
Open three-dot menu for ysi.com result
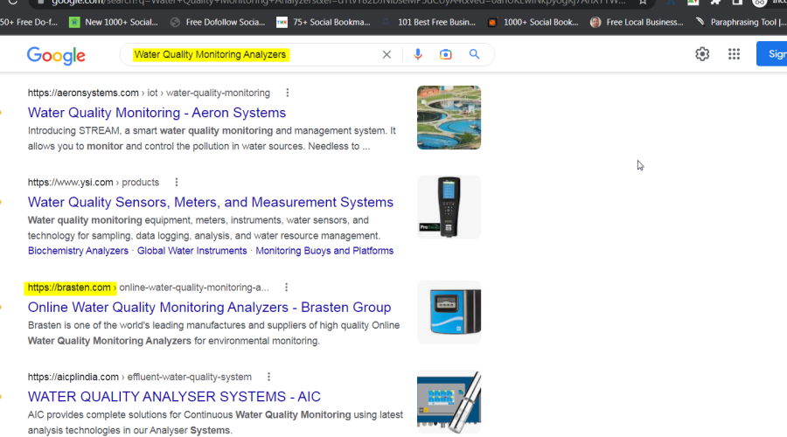(x=177, y=183)
